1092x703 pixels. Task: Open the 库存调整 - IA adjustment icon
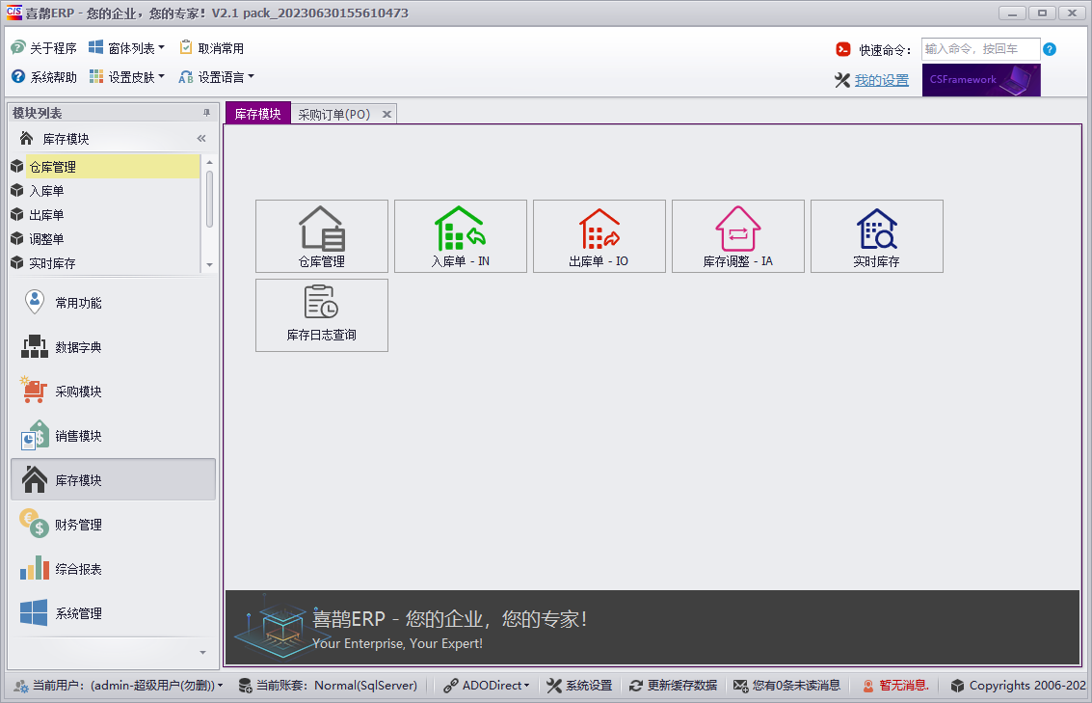(737, 236)
